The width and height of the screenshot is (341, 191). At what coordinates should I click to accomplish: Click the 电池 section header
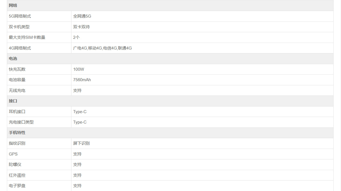[13, 59]
